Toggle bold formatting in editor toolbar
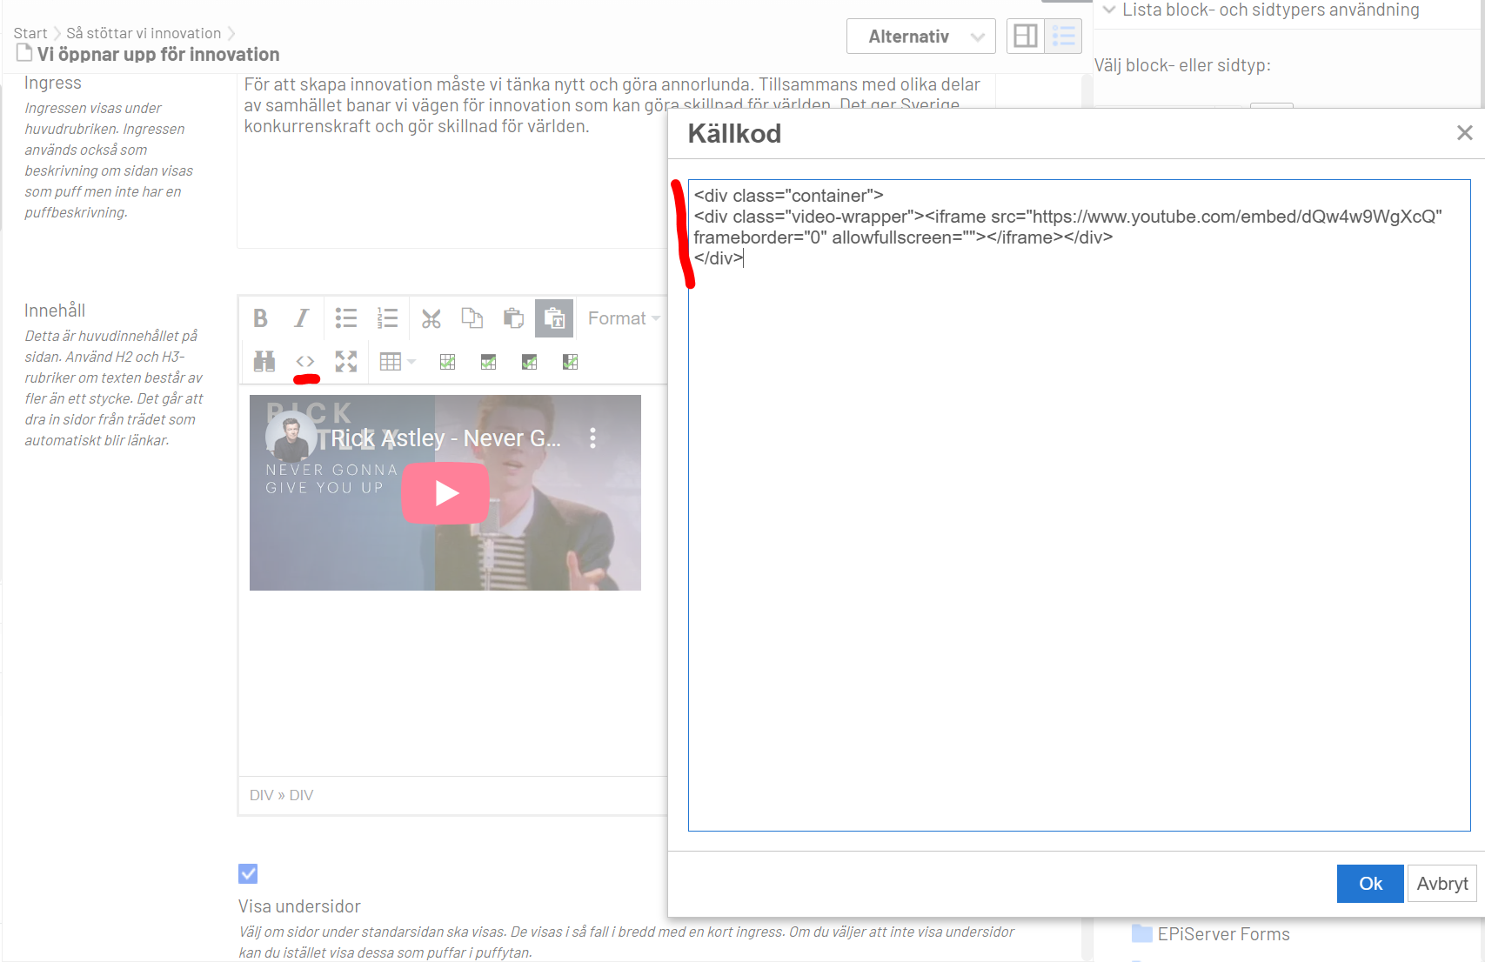 [x=260, y=318]
